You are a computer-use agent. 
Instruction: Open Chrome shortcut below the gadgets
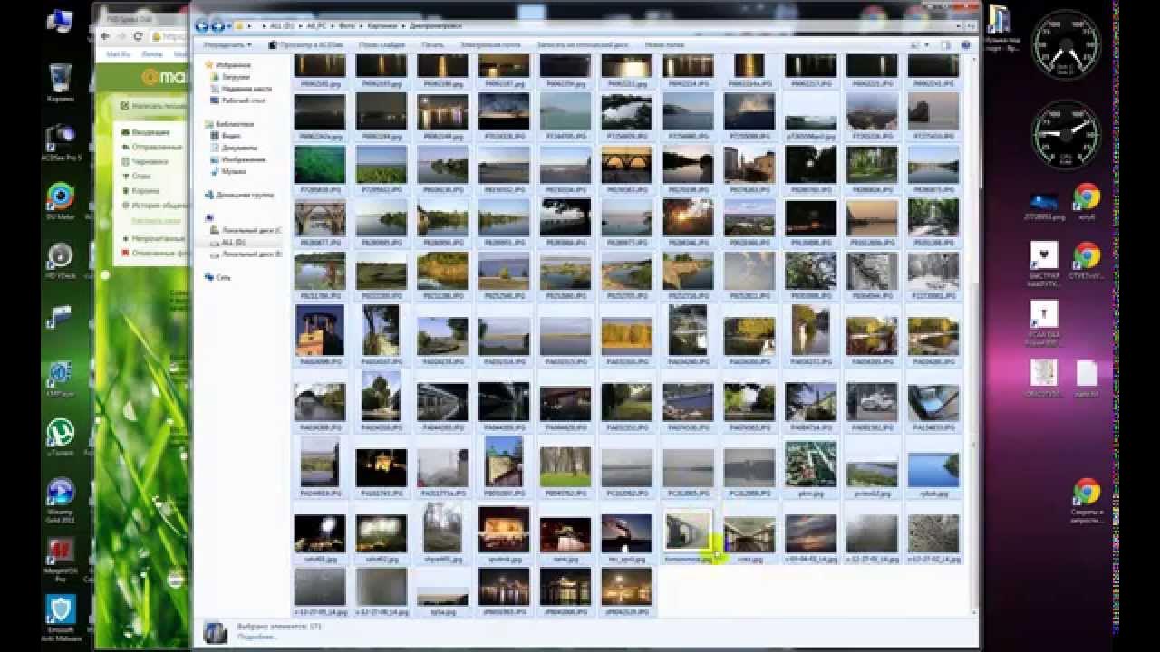click(1087, 201)
